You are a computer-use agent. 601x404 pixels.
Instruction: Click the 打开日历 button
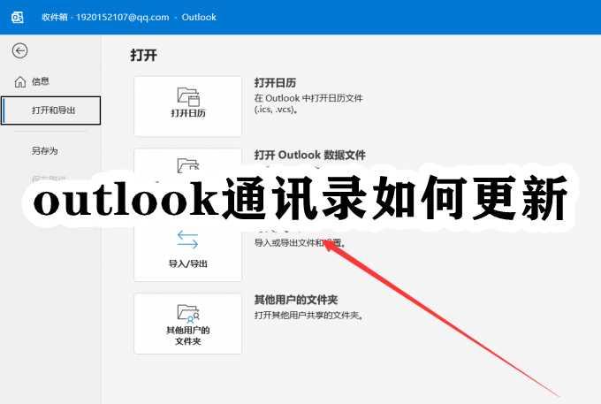point(187,106)
